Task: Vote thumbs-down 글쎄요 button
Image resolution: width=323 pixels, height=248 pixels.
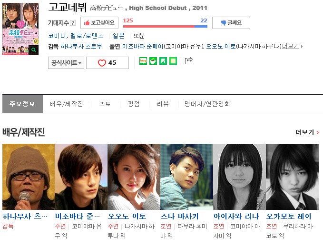Action: [x=231, y=23]
